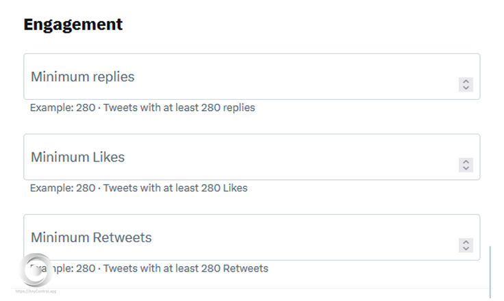The image size is (504, 301).
Task: Focus the Minimum Likes input field
Action: [x=240, y=157]
